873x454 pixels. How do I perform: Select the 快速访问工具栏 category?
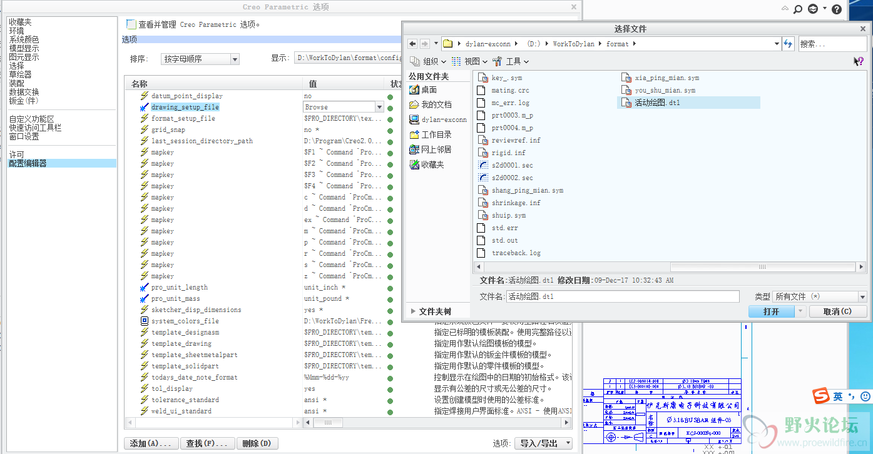(x=35, y=128)
